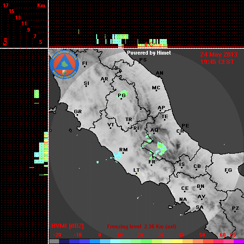Viewport: 244px width, 244px height.
Task: Click the '15' altitude label
Action: pyautogui.click(x=12, y=11)
